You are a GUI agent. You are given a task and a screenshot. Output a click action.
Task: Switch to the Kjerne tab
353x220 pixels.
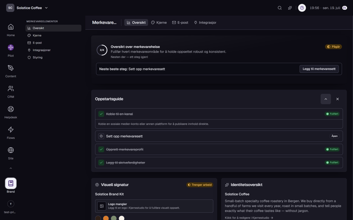point(159,23)
